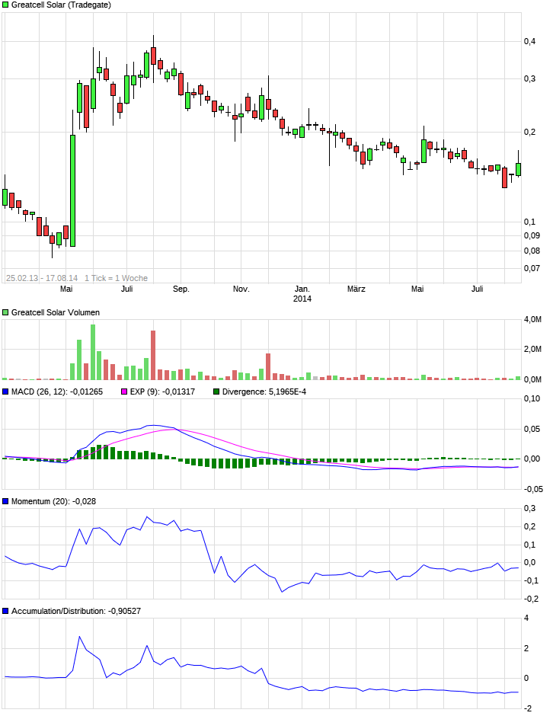Click the -0,2 Momentum axis label
Image resolution: width=553 pixels, height=716 pixels.
point(531,599)
